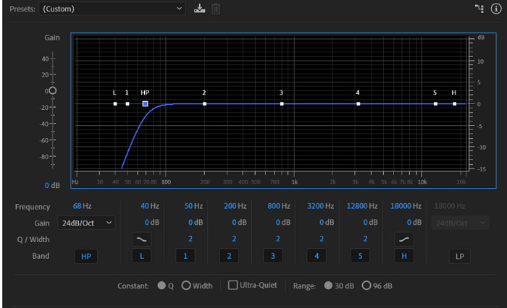Select the Constant Q radio button
This screenshot has height=308, width=507.
coord(162,286)
